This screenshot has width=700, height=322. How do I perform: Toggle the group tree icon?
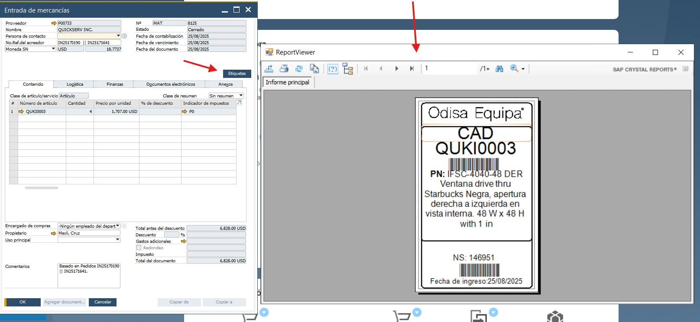[348, 68]
